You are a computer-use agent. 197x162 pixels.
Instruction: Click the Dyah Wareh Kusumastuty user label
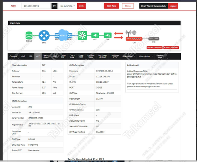click(154, 6)
